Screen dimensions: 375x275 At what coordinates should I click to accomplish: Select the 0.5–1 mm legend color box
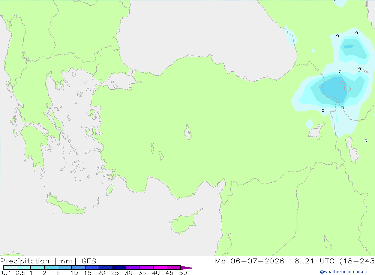[24, 267]
